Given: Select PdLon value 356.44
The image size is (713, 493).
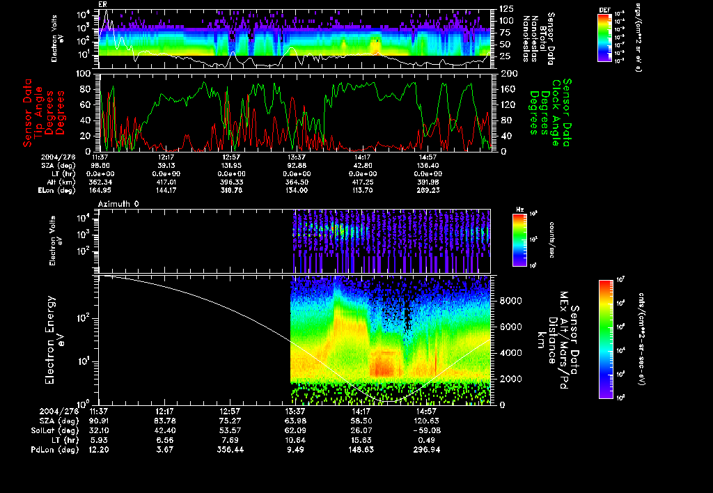Looking at the screenshot, I should click(x=230, y=449).
